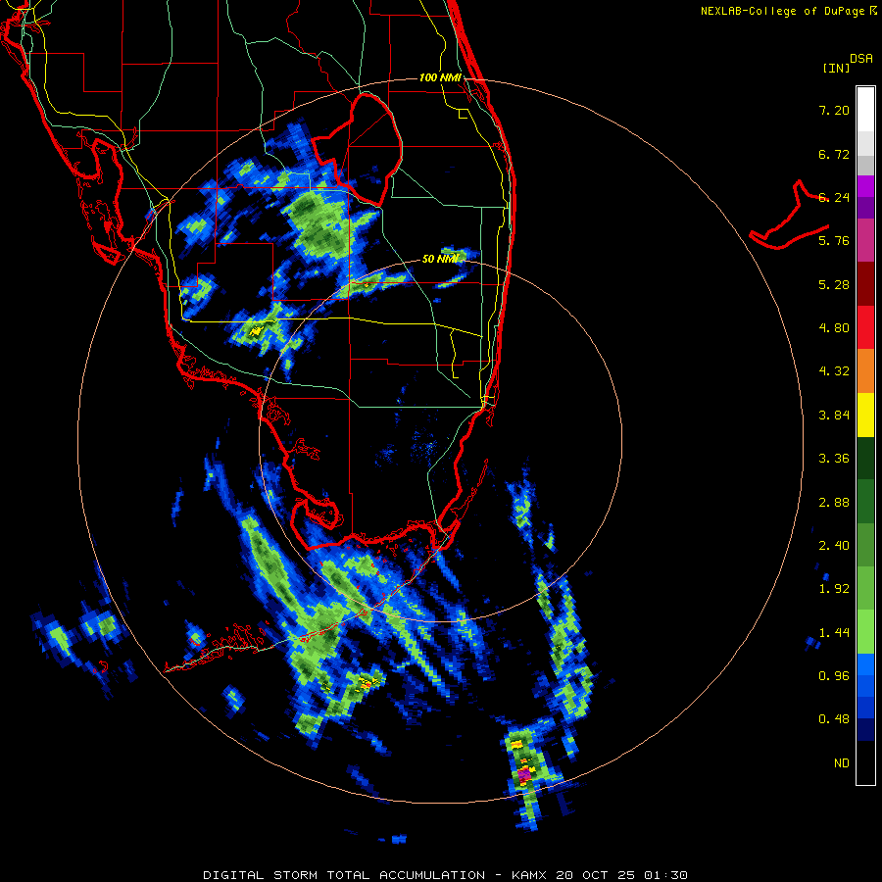
Task: Click the ND legend label
Action: coord(842,763)
